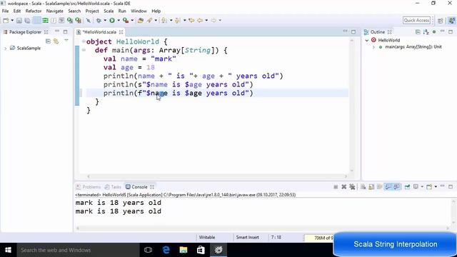
Task: Click the Last Edit Location icon
Action: (x=191, y=21)
